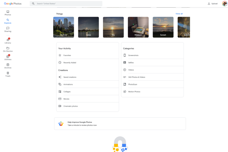Open Screenshots category
228x152 pixels.
[133, 55]
